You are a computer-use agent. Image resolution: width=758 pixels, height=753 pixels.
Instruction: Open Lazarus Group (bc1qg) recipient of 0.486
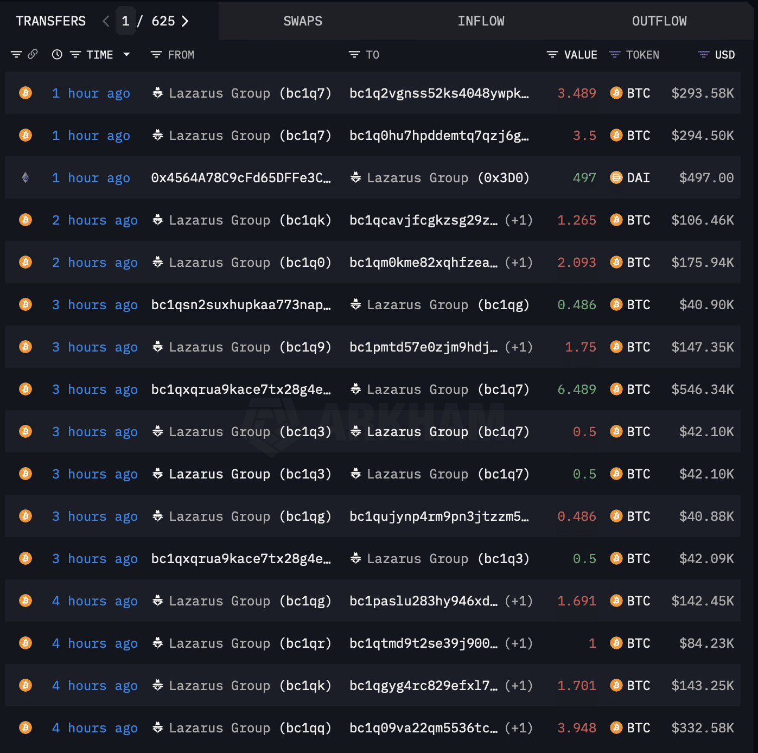[x=448, y=305]
